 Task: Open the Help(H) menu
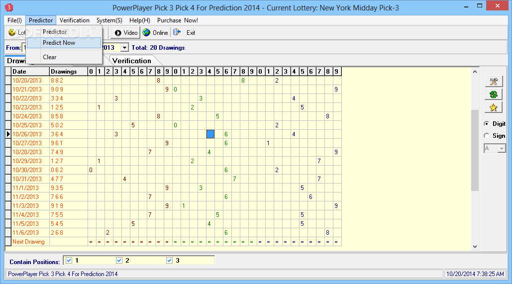pos(140,20)
